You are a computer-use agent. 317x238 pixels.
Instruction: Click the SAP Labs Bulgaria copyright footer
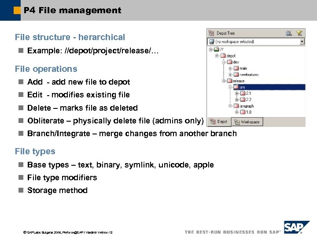click(x=68, y=233)
